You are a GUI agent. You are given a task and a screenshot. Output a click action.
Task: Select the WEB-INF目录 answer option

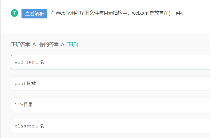tap(110, 62)
